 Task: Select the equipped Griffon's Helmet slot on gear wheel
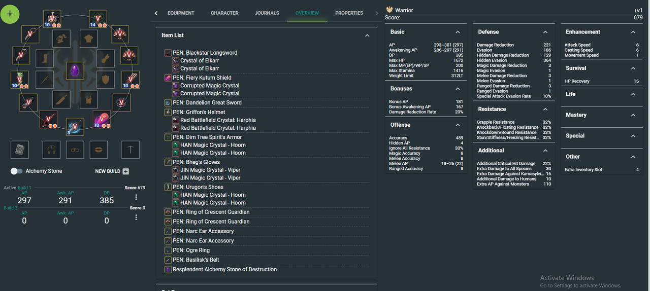52,19
